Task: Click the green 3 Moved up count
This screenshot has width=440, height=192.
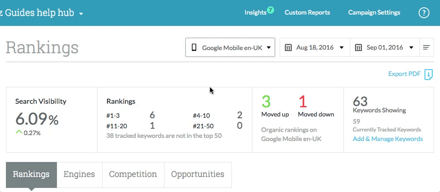Action: coord(266,102)
